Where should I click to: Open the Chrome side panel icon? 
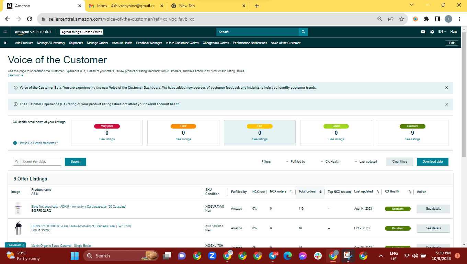pos(437,19)
